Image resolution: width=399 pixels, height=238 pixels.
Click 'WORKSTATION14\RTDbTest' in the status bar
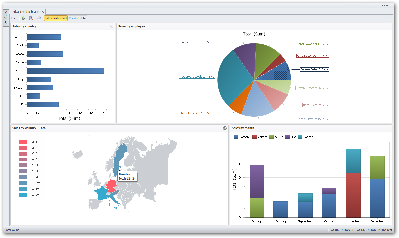pyautogui.click(x=374, y=230)
